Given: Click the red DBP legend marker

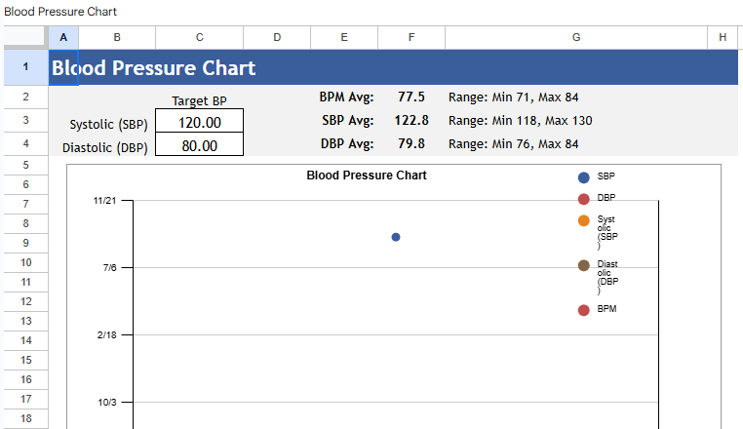Looking at the screenshot, I should (x=583, y=199).
